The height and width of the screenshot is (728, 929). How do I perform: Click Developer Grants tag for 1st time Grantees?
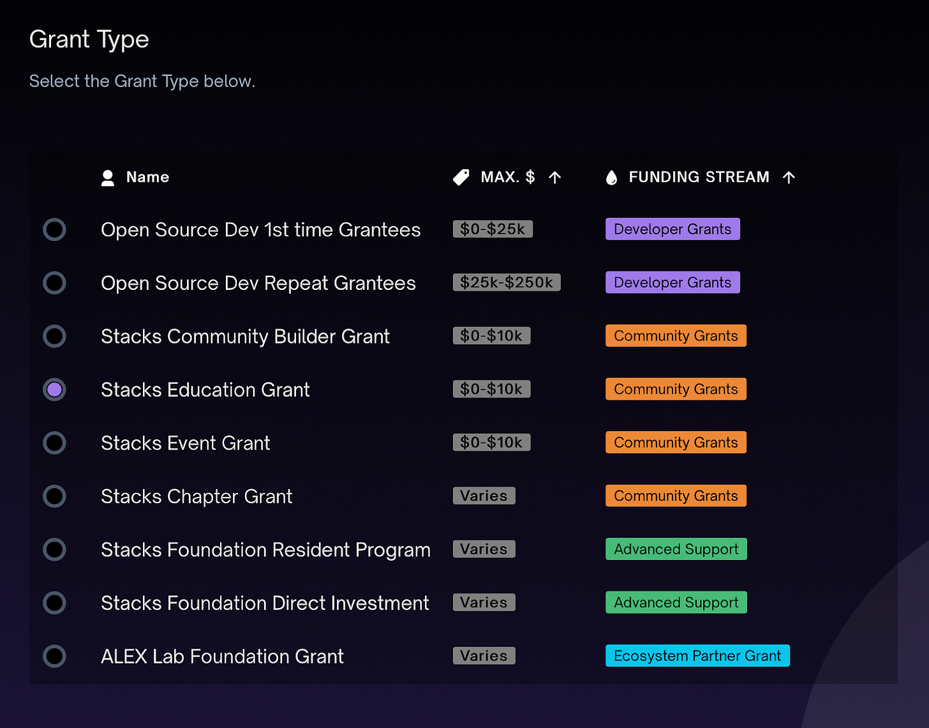[x=673, y=229]
